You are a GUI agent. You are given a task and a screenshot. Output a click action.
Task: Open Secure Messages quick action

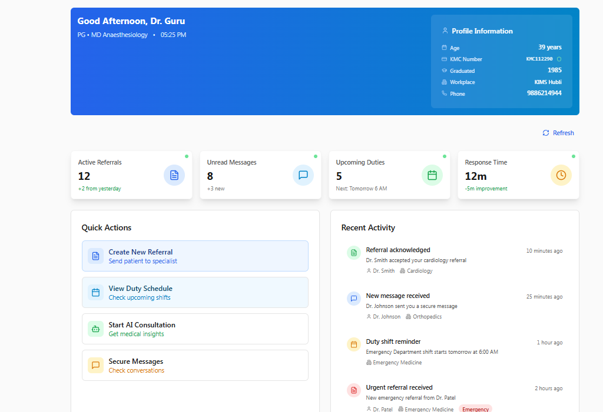[195, 366]
